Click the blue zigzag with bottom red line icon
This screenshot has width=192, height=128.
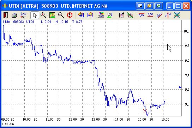coord(150,15)
